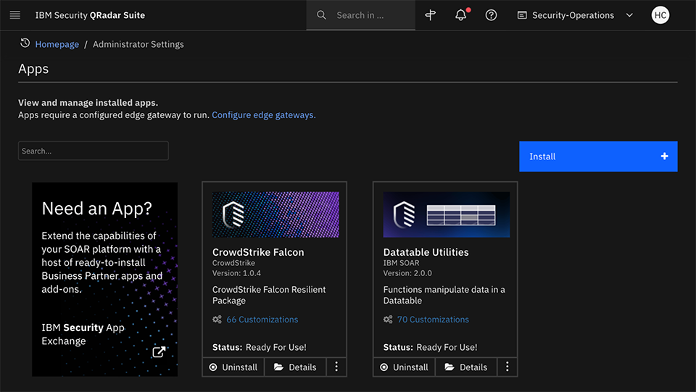Click the Need an App? heading

(96, 209)
